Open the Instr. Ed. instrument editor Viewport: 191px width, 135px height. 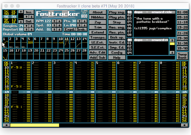pyautogui.click(x=117, y=42)
